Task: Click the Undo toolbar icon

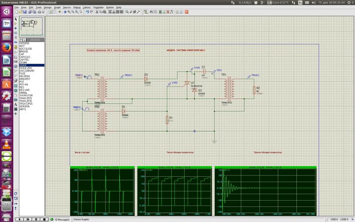Action: [87, 12]
